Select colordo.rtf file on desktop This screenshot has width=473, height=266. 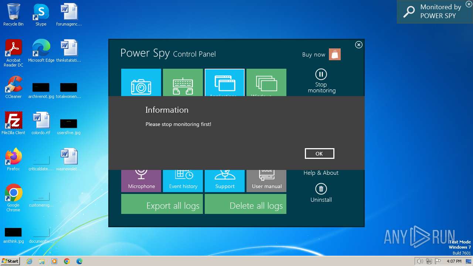pos(41,123)
